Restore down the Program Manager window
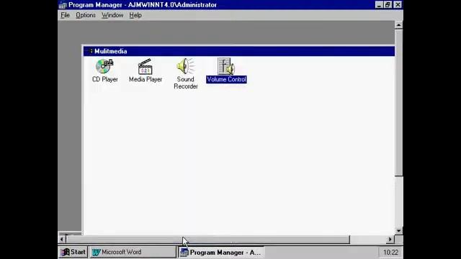This screenshot has width=461, height=259. [x=388, y=5]
